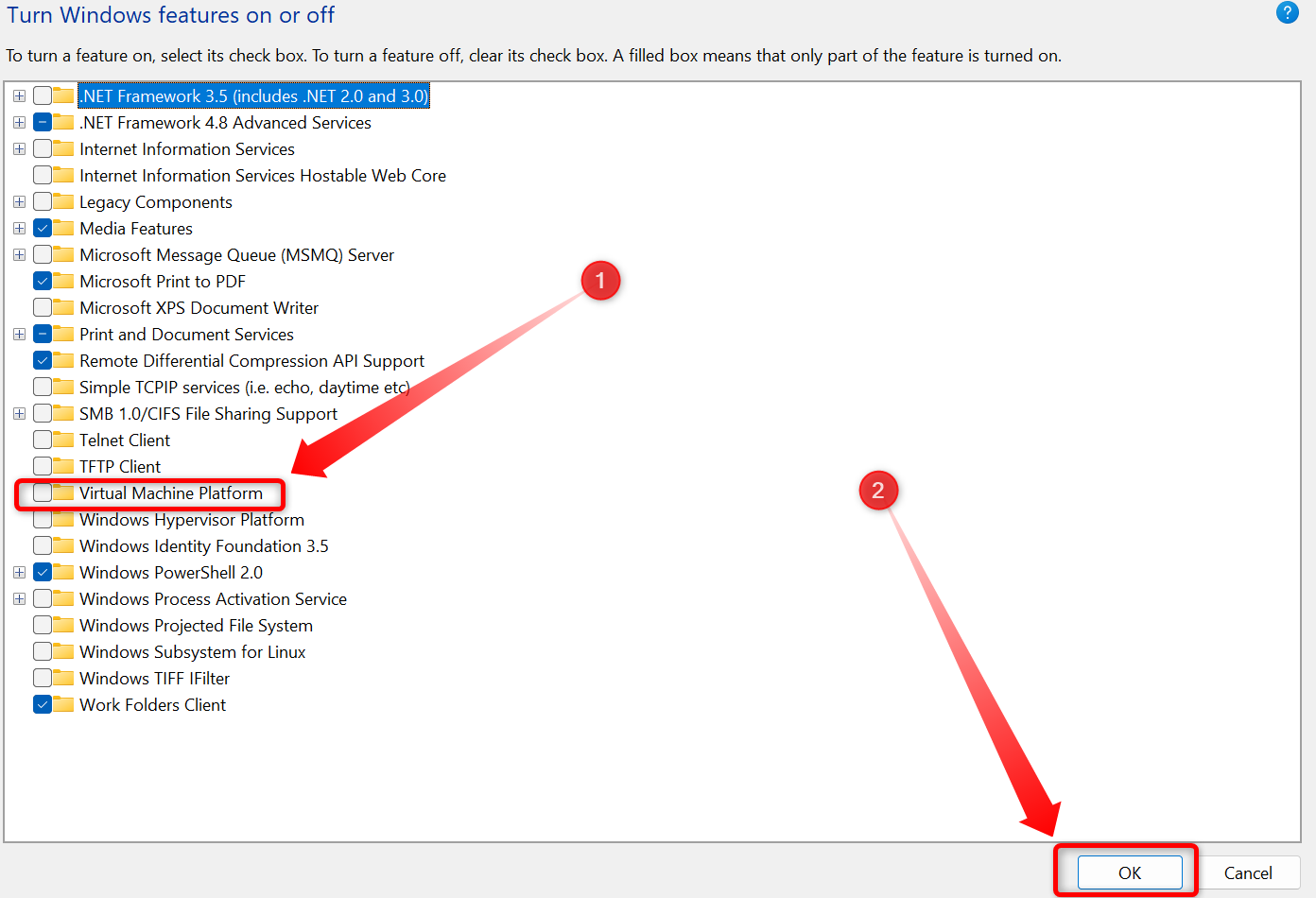
Task: Check Windows Identity Foundation 3.5 box
Action: point(43,545)
